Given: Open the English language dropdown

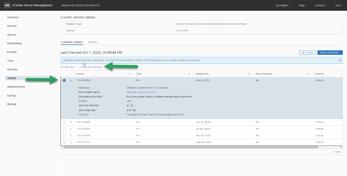Looking at the screenshot, I should (x=283, y=5).
